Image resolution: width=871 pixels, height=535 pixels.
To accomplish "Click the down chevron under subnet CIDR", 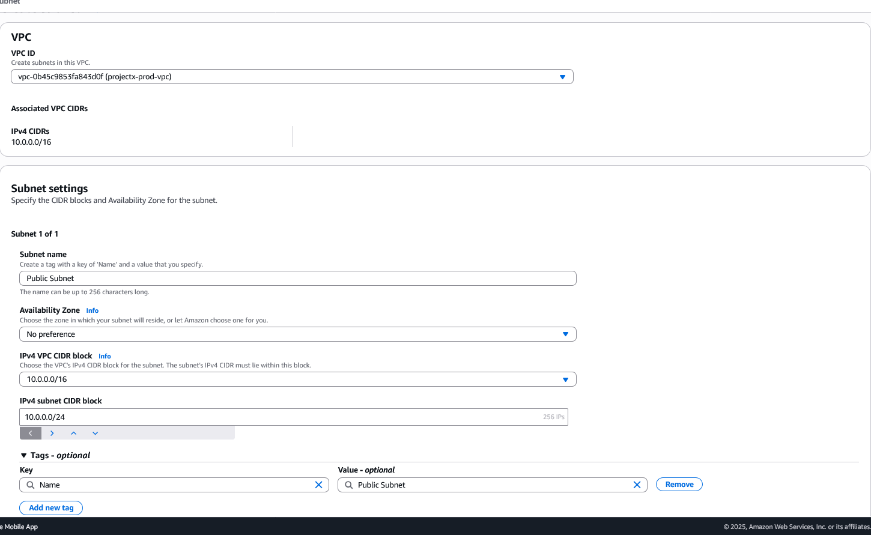I will [x=96, y=434].
